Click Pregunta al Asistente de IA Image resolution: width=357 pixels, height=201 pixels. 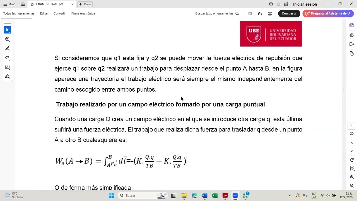328,13
